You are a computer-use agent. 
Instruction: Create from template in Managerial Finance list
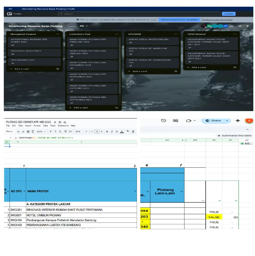point(58,69)
